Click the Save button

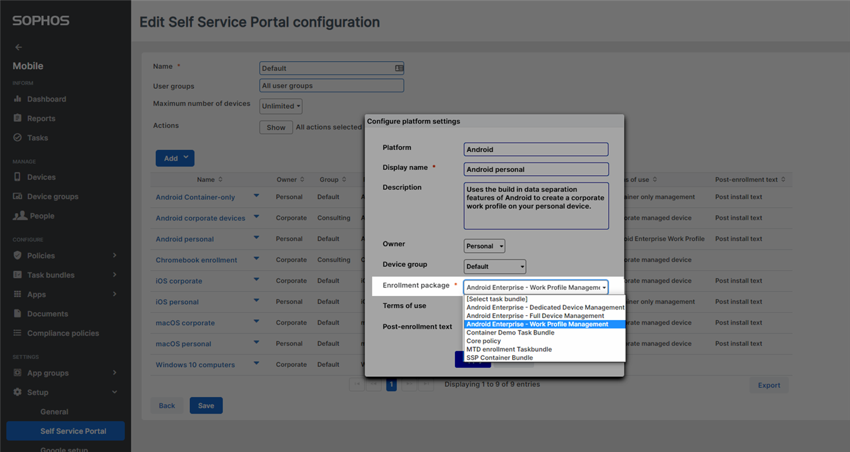click(x=206, y=406)
